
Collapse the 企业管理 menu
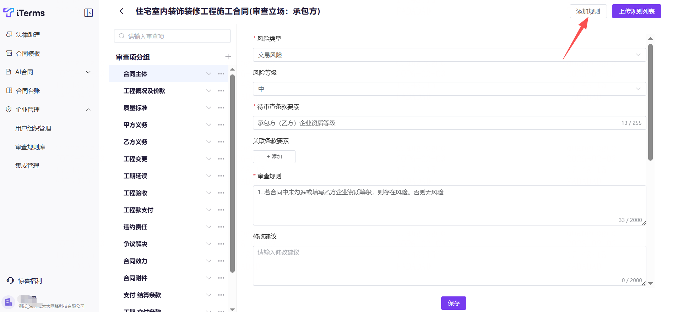[88, 110]
